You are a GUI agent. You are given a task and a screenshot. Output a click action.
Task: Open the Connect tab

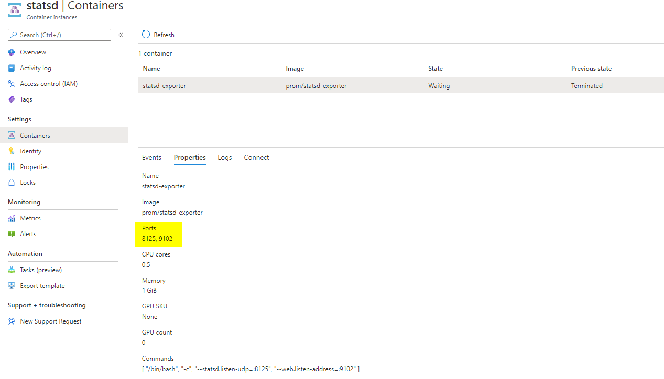click(256, 157)
